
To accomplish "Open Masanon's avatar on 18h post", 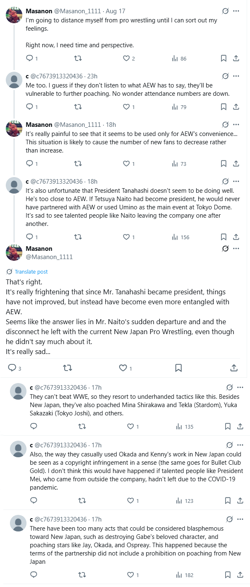I will [14, 129].
